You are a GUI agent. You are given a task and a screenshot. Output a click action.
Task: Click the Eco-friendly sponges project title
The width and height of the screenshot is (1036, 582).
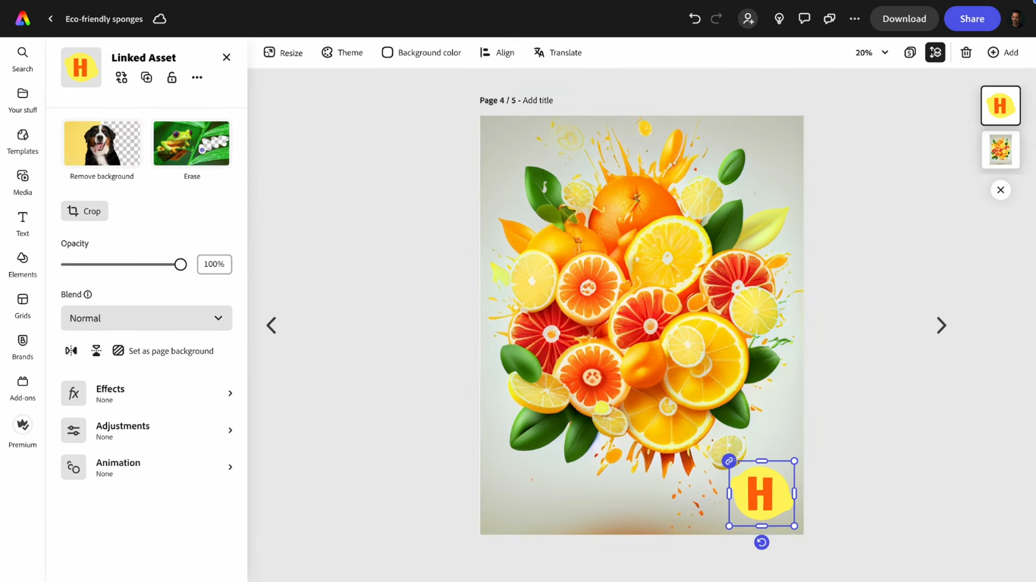104,19
